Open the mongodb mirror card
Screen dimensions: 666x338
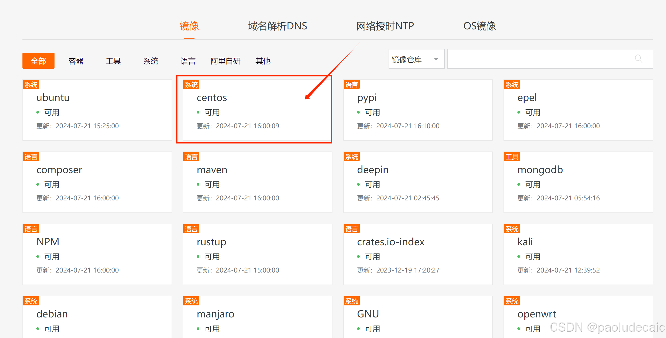pos(578,182)
